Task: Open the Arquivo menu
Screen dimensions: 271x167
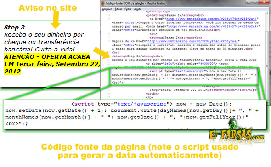Action: click(107, 9)
